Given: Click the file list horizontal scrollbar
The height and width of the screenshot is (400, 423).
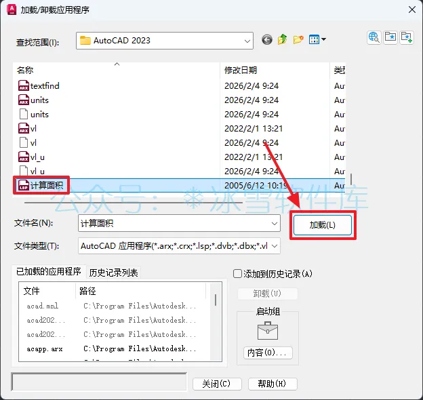Looking at the screenshot, I should pyautogui.click(x=134, y=202).
